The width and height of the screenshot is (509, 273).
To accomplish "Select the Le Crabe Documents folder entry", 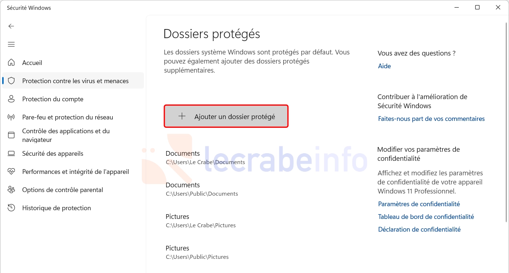I will (205, 158).
